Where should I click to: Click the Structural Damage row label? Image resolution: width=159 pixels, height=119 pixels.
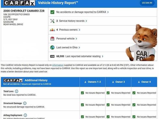coord(13,103)
